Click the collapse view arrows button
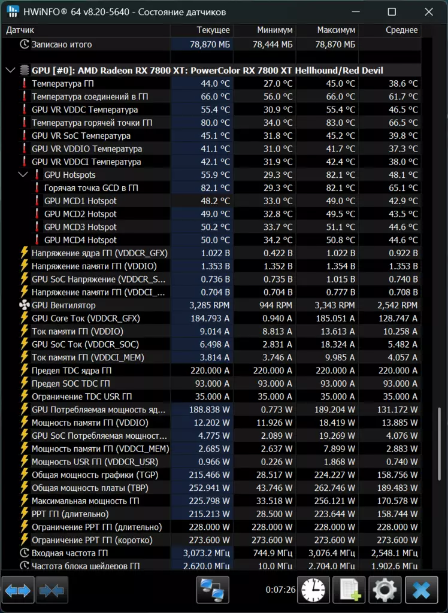This screenshot has width=448, height=613. (x=52, y=590)
